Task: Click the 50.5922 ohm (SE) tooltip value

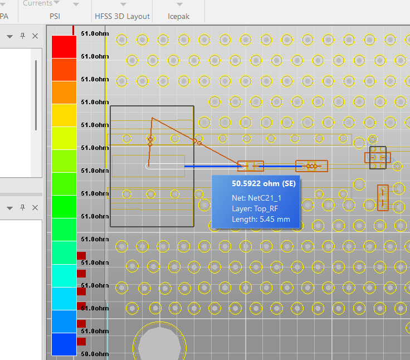Action: point(263,184)
